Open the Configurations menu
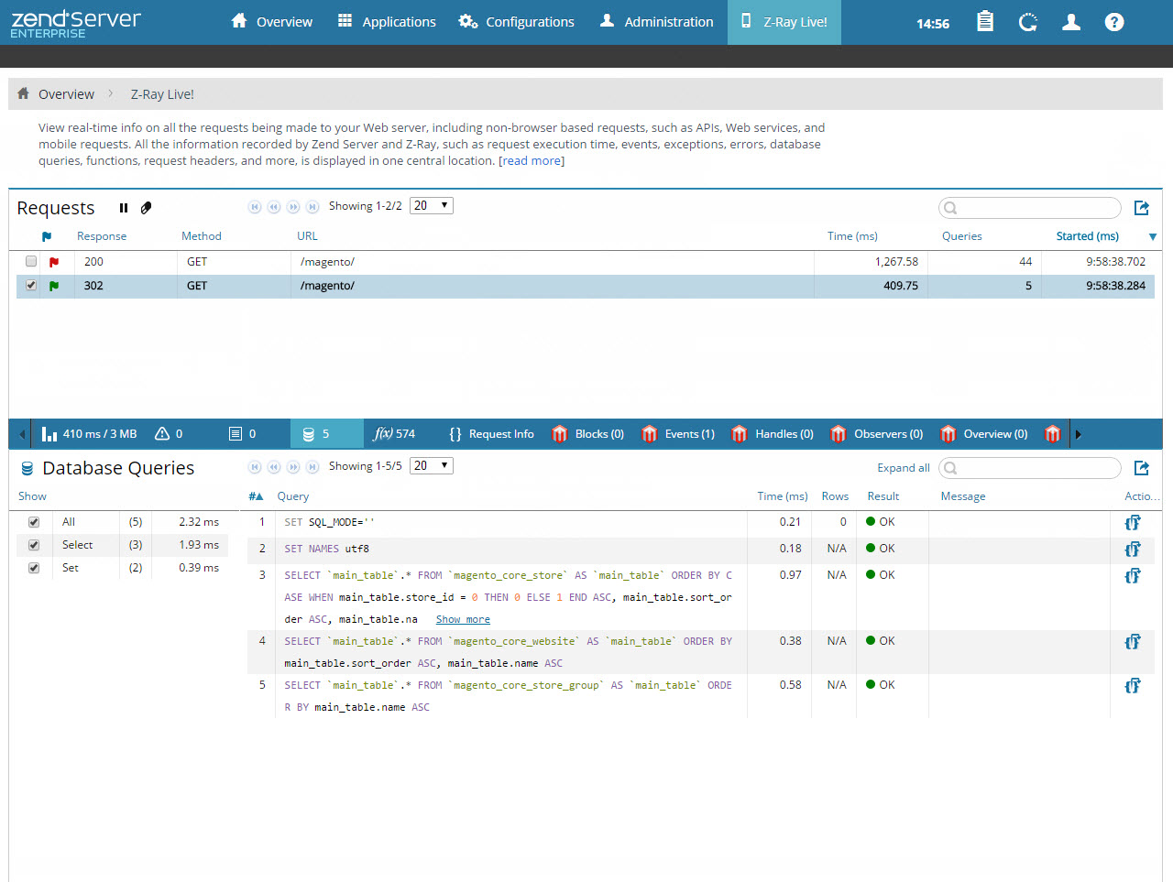The height and width of the screenshot is (882, 1173). click(517, 22)
